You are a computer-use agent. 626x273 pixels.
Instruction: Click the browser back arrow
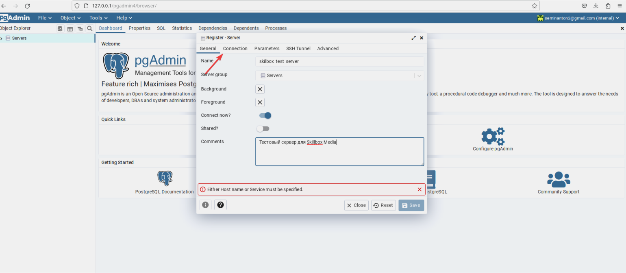(x=4, y=6)
